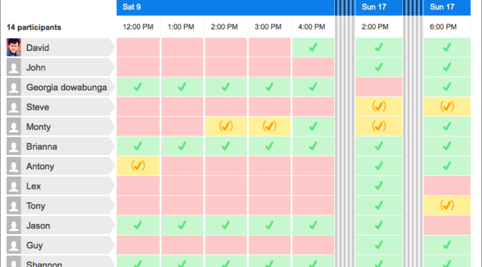Toggle David's 4:00 PM Saturday checkmark
The height and width of the screenshot is (267, 482).
pos(313,47)
